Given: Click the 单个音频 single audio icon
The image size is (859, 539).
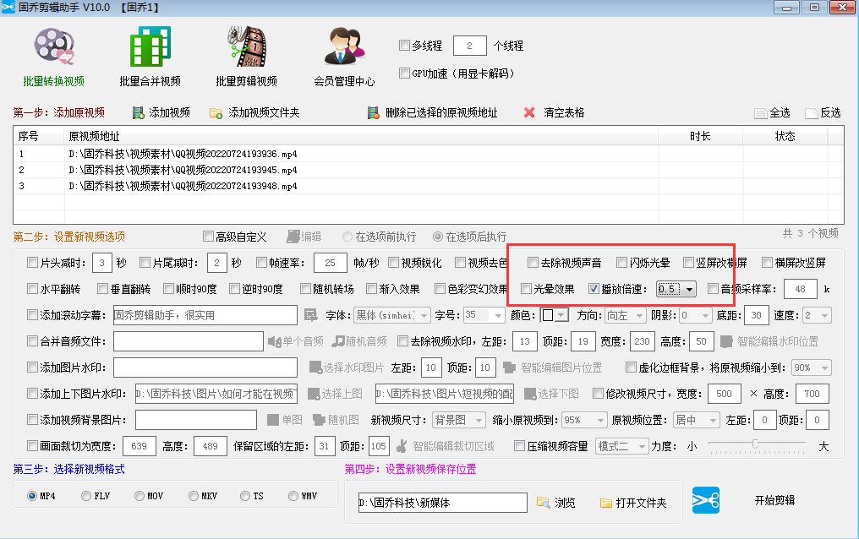Looking at the screenshot, I should [x=274, y=341].
